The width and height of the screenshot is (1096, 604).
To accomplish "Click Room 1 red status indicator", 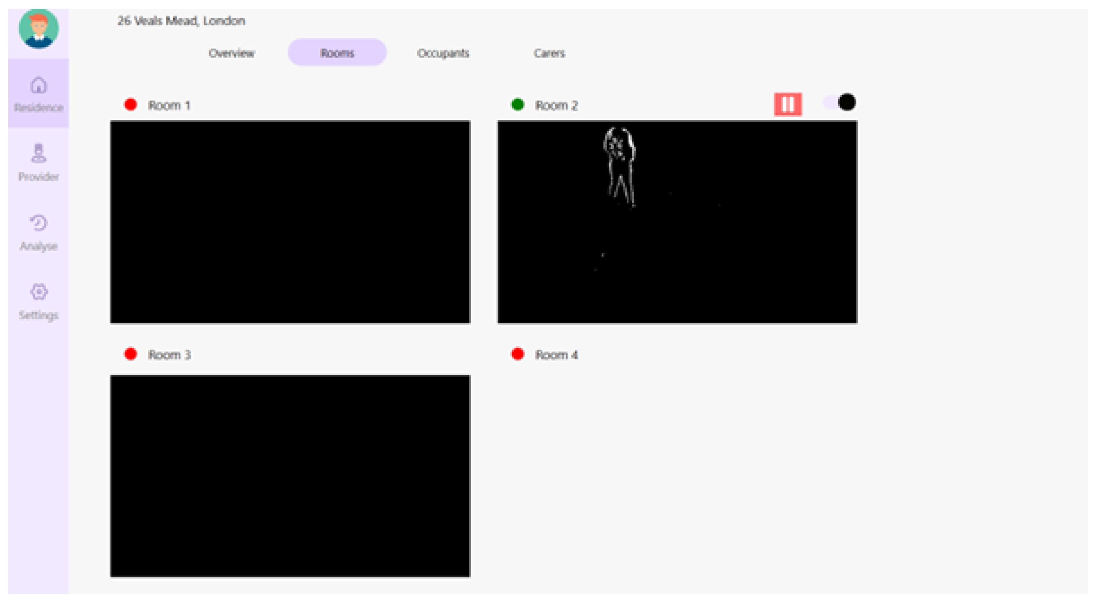I will tap(130, 105).
